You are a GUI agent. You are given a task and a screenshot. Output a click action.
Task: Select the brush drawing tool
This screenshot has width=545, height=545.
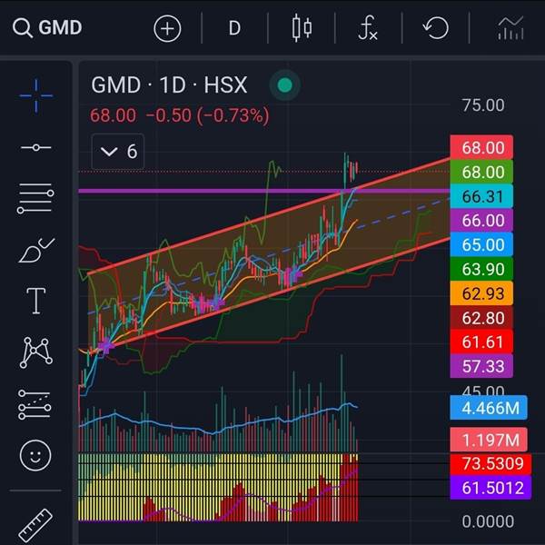(x=36, y=251)
